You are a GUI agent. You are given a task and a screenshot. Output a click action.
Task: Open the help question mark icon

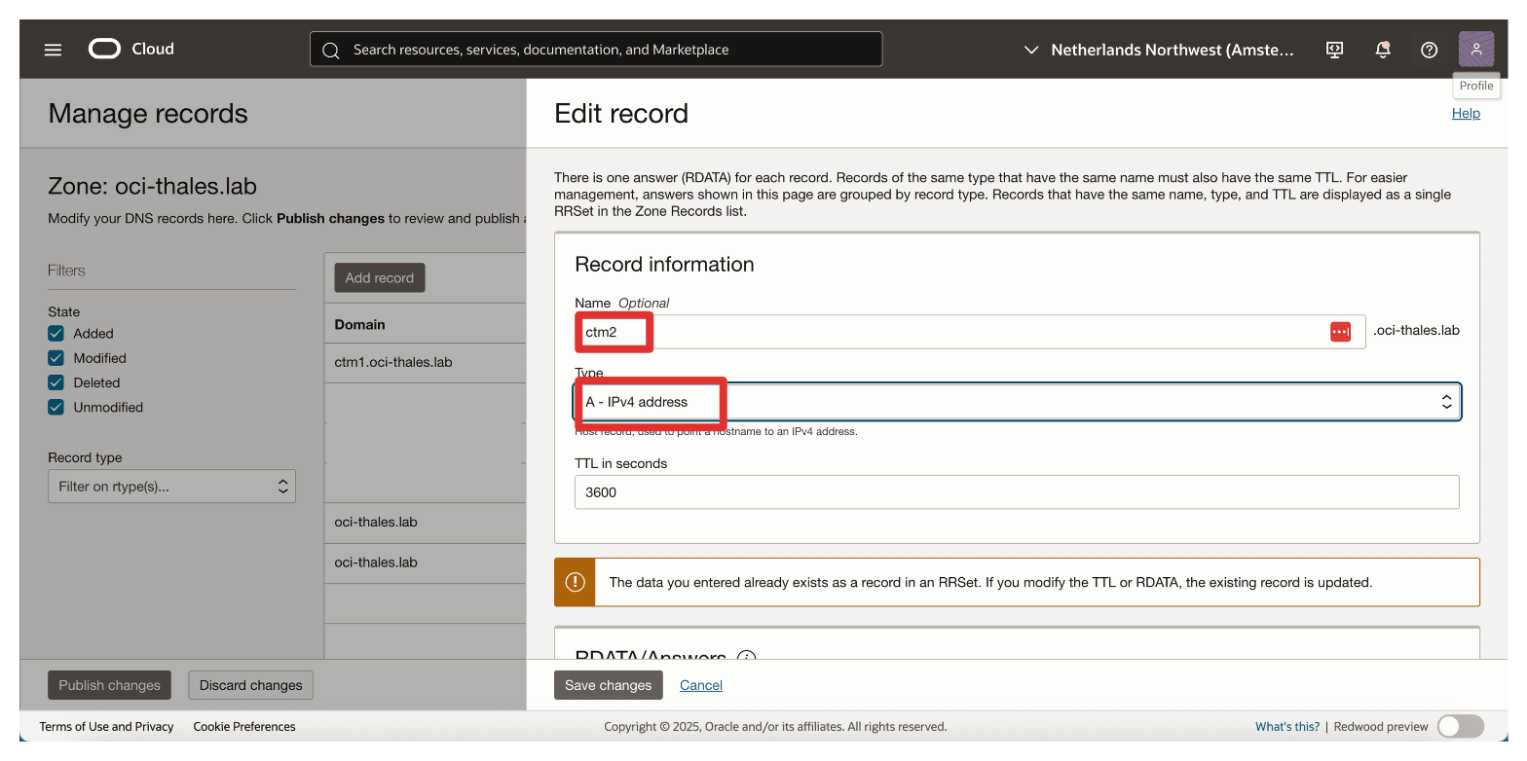click(x=1430, y=50)
